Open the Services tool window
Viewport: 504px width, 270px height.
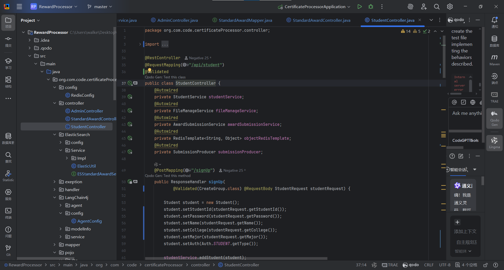pos(8,195)
